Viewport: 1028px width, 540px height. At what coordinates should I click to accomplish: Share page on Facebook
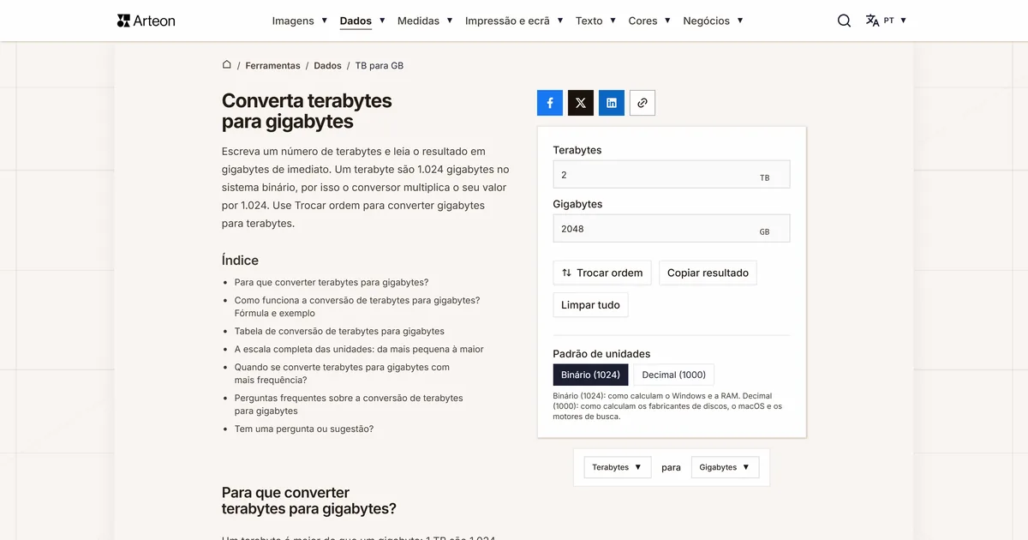[550, 103]
